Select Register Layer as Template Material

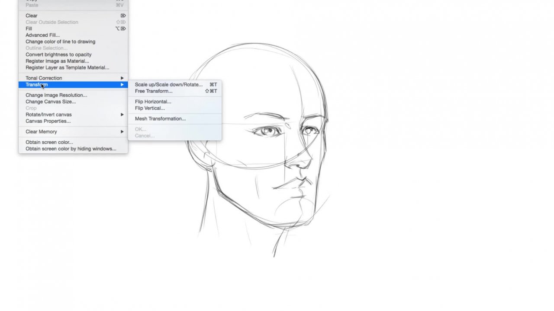[x=67, y=67]
